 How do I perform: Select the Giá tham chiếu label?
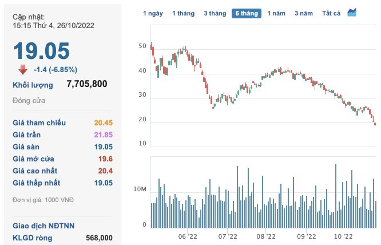point(39,122)
